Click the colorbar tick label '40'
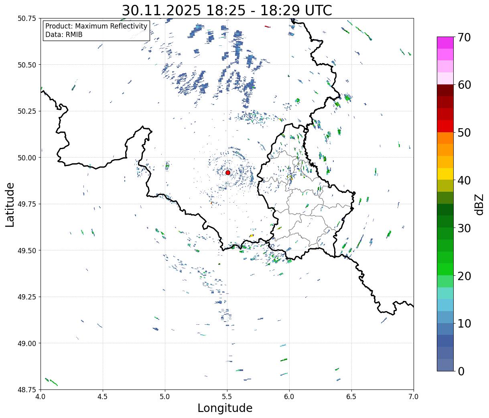This screenshot has height=418, width=489. pos(464,180)
